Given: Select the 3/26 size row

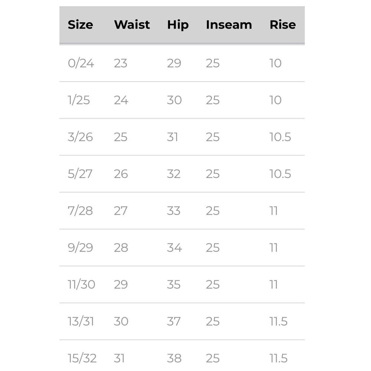Looking at the screenshot, I should (x=182, y=137).
